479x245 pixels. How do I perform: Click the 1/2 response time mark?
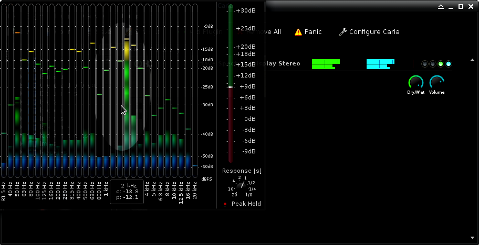(x=251, y=183)
